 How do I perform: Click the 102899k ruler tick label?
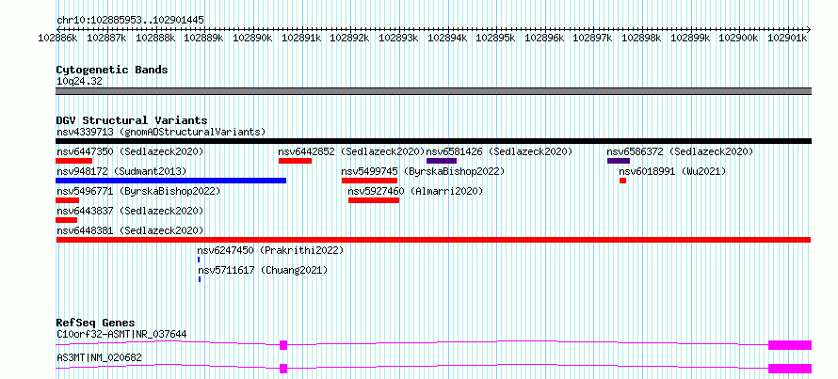click(x=690, y=38)
